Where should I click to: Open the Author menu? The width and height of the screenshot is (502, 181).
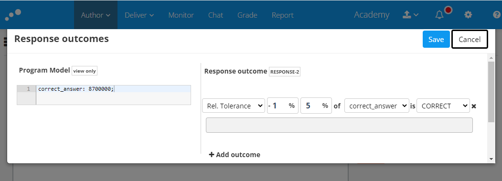pyautogui.click(x=96, y=15)
